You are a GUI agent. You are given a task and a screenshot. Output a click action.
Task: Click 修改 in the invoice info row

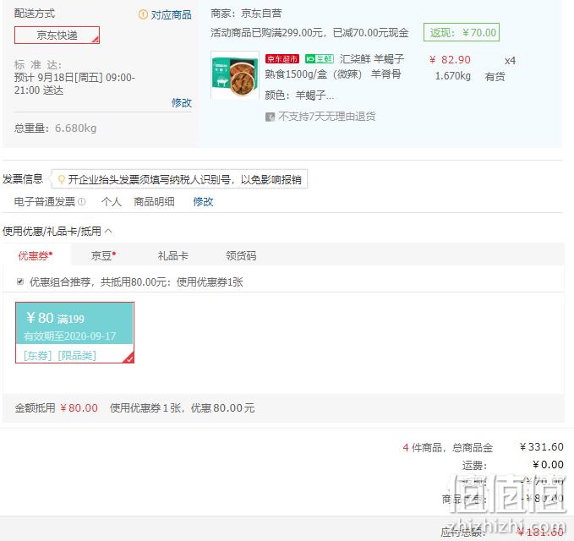203,201
